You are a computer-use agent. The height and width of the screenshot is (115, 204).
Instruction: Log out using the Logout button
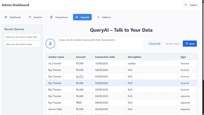[x=191, y=5]
